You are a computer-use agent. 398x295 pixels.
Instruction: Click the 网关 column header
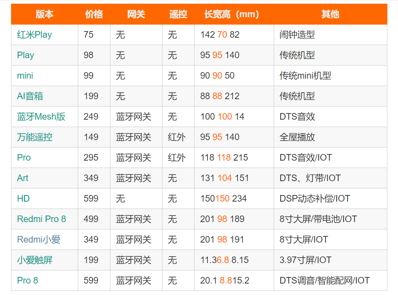(x=136, y=14)
